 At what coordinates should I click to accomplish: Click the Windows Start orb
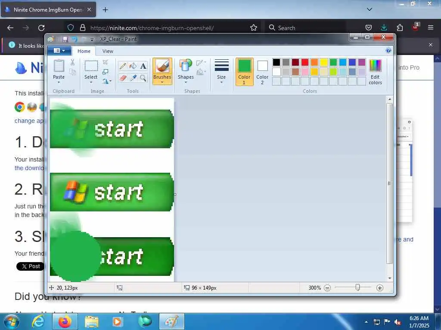[11, 321]
